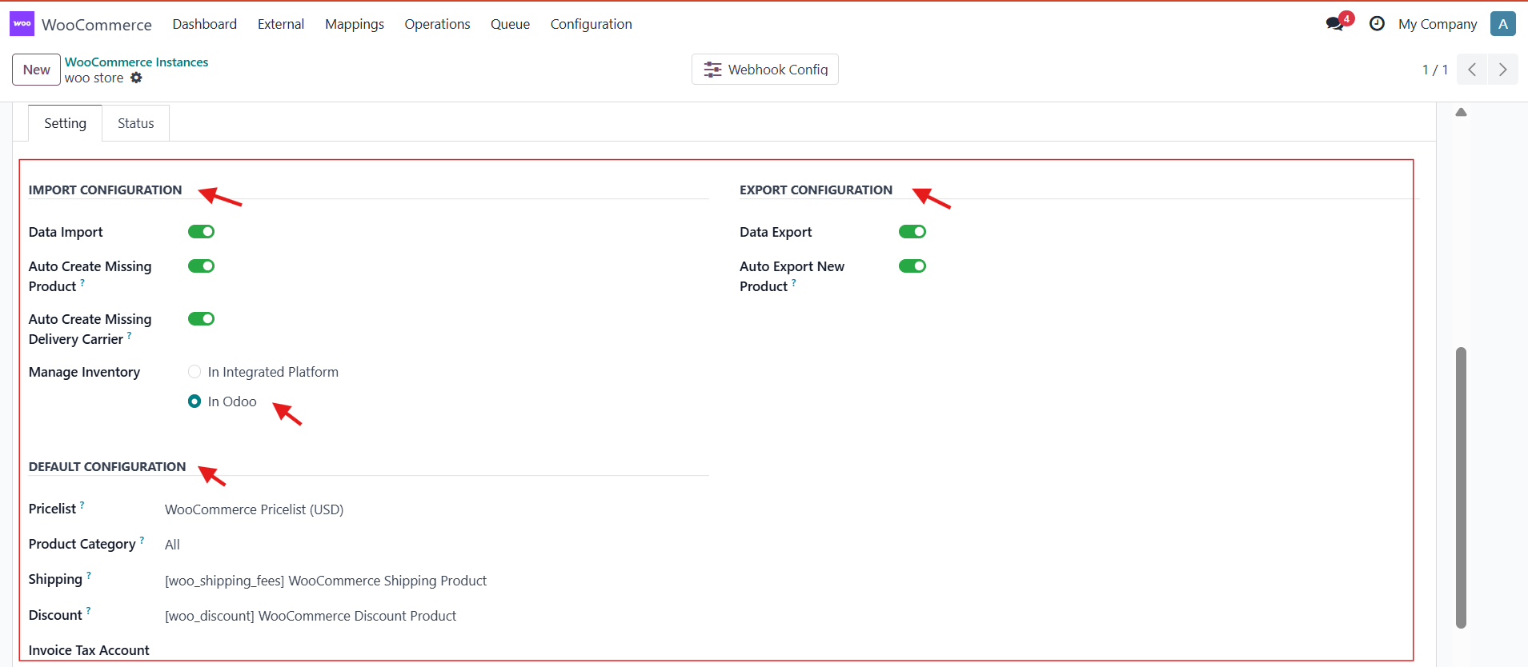Click the Manage Inventory label
The image size is (1528, 667).
coord(84,372)
